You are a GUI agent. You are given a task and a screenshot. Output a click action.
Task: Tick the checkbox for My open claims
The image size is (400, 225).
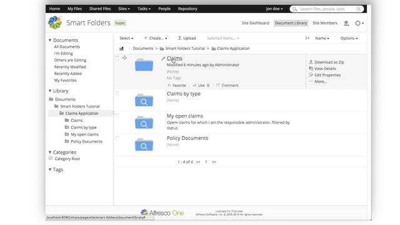[x=117, y=116]
